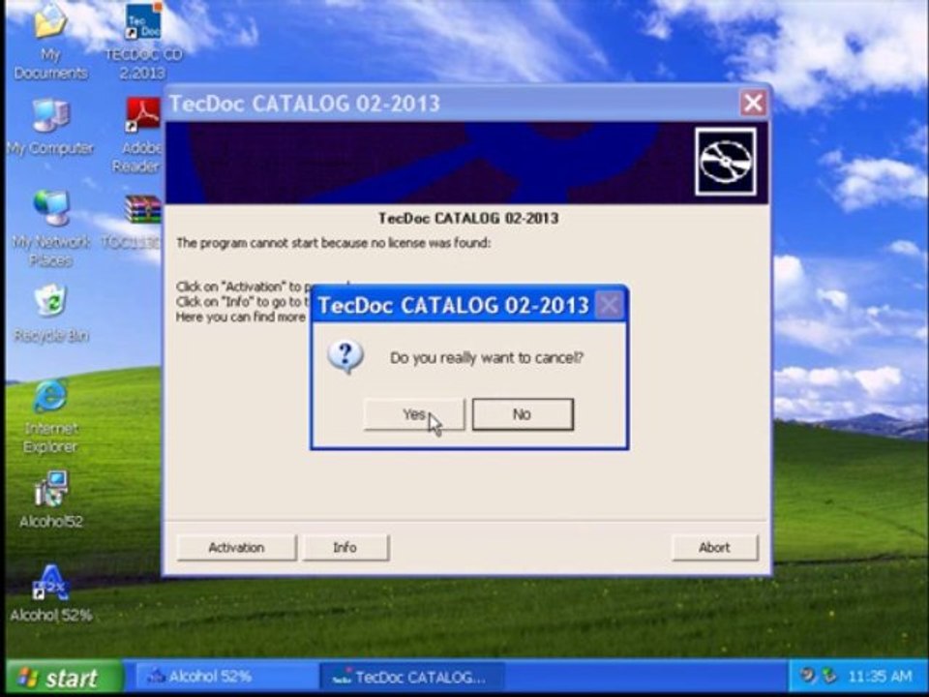Launch Internet Explorer from desktop
This screenshot has width=929, height=697.
[50, 416]
